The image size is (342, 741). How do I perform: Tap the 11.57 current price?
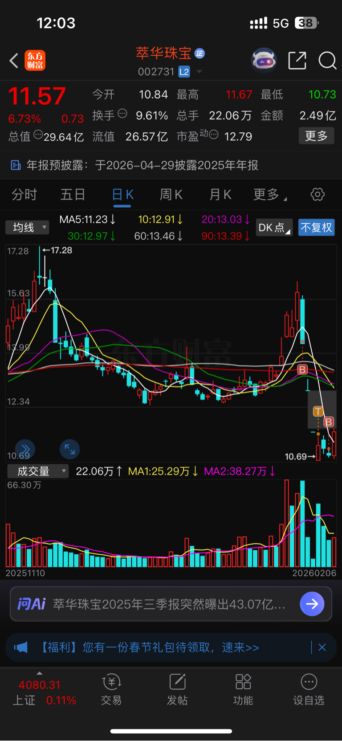(x=37, y=96)
